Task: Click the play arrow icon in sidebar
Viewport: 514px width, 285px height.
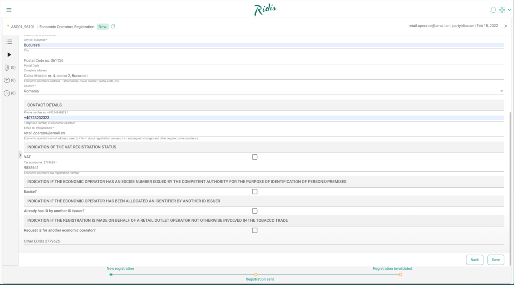Action: pyautogui.click(x=9, y=55)
